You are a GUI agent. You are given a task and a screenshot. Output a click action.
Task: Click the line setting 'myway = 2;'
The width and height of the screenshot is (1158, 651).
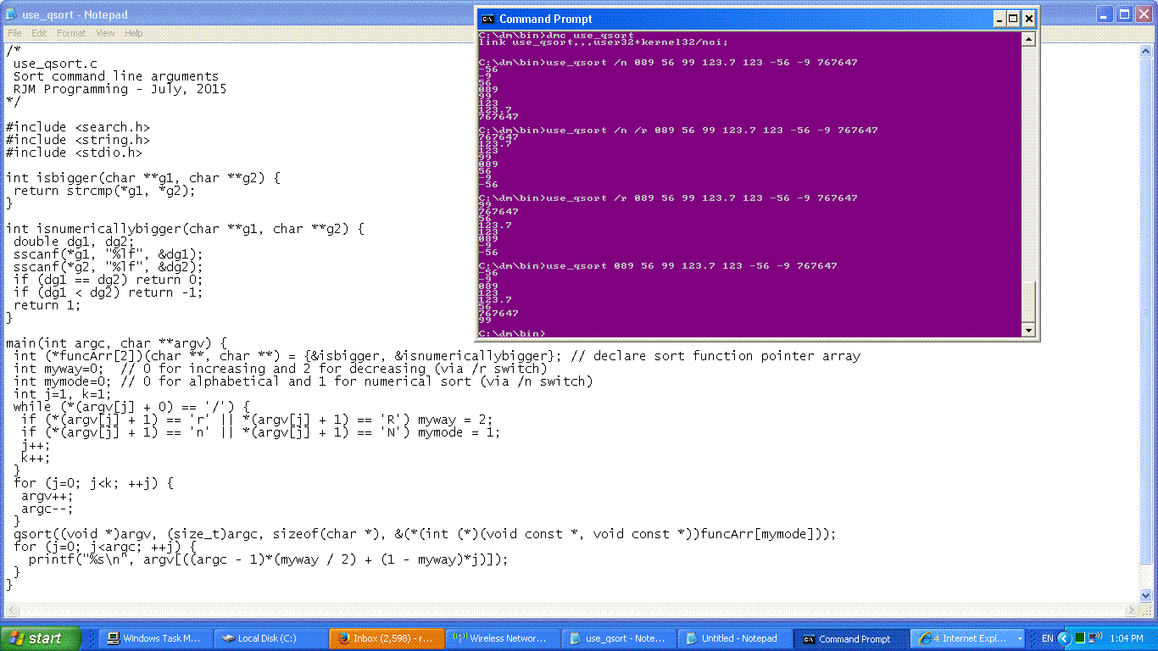pyautogui.click(x=257, y=420)
